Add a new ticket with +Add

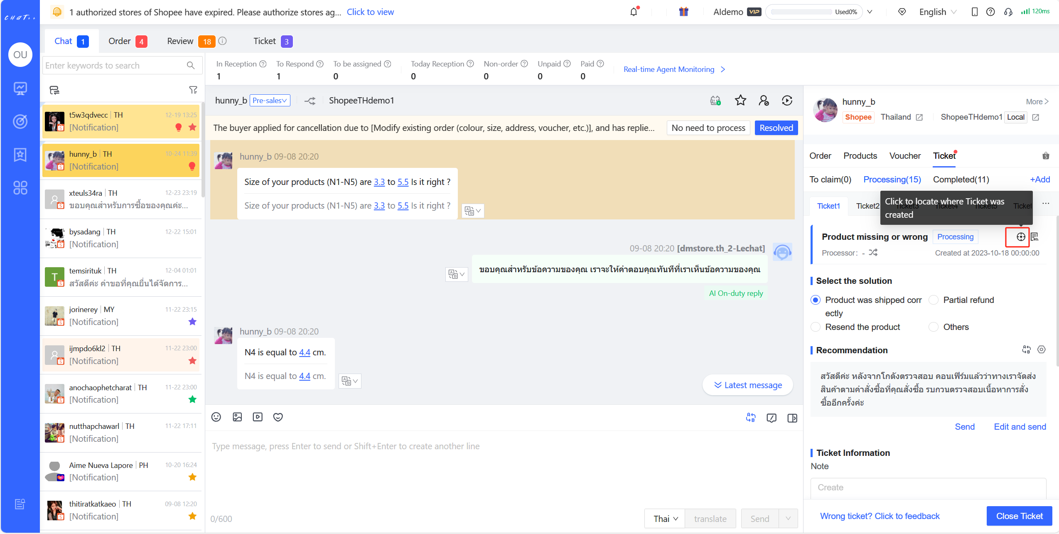point(1039,180)
